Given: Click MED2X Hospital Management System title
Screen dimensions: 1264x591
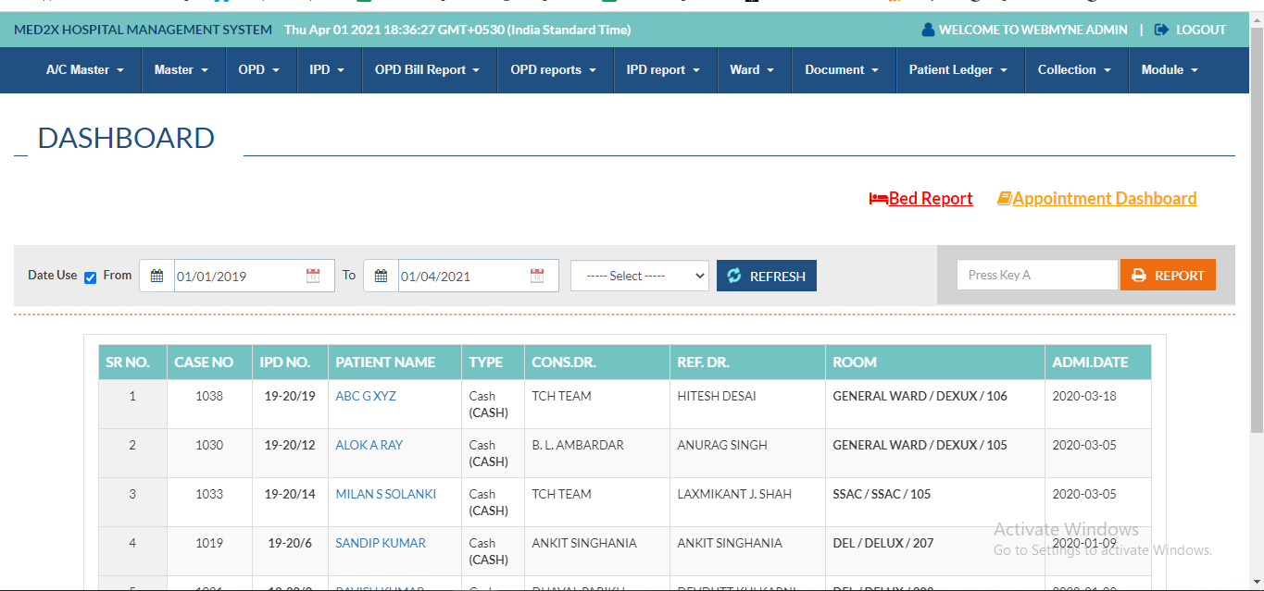Looking at the screenshot, I should coord(143,30).
